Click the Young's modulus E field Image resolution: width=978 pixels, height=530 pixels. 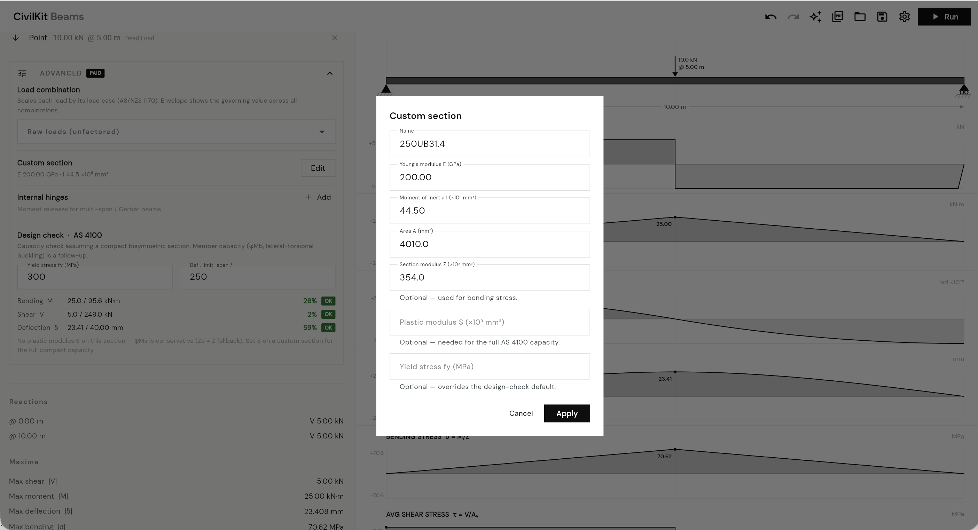click(490, 177)
